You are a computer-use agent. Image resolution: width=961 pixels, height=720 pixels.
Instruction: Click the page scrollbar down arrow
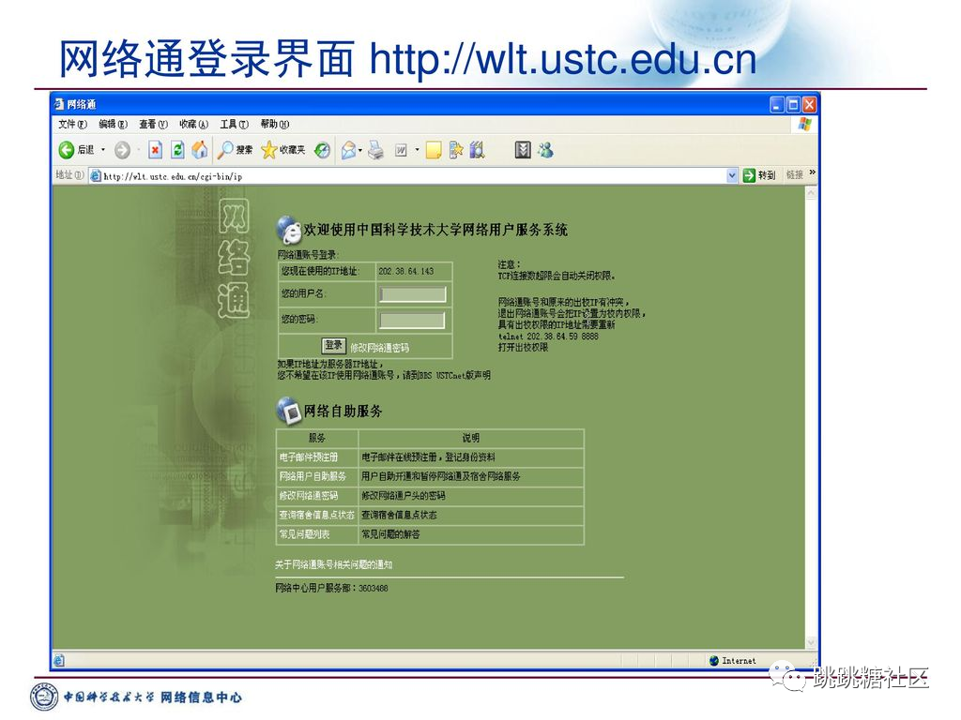point(811,642)
